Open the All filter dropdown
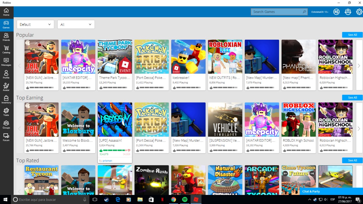This screenshot has height=204, width=363. click(x=76, y=24)
